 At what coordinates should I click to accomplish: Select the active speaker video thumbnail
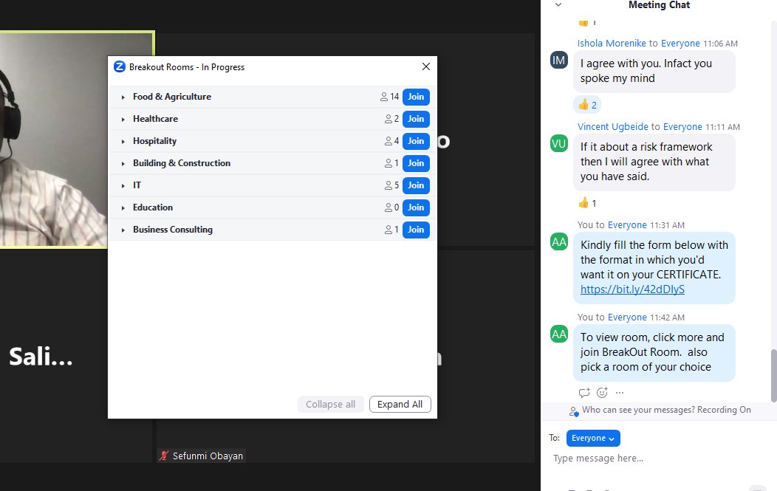(77, 140)
